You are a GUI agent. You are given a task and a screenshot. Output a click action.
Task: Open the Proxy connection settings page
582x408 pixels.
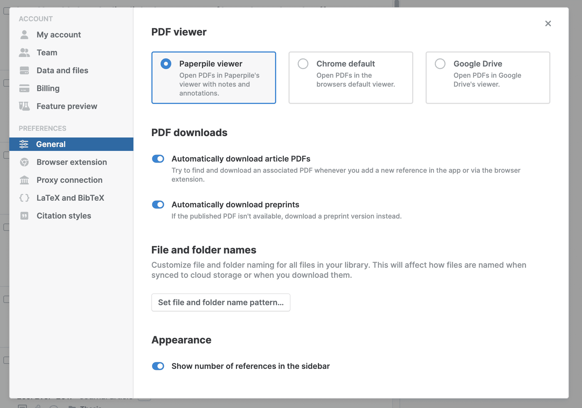pos(69,180)
